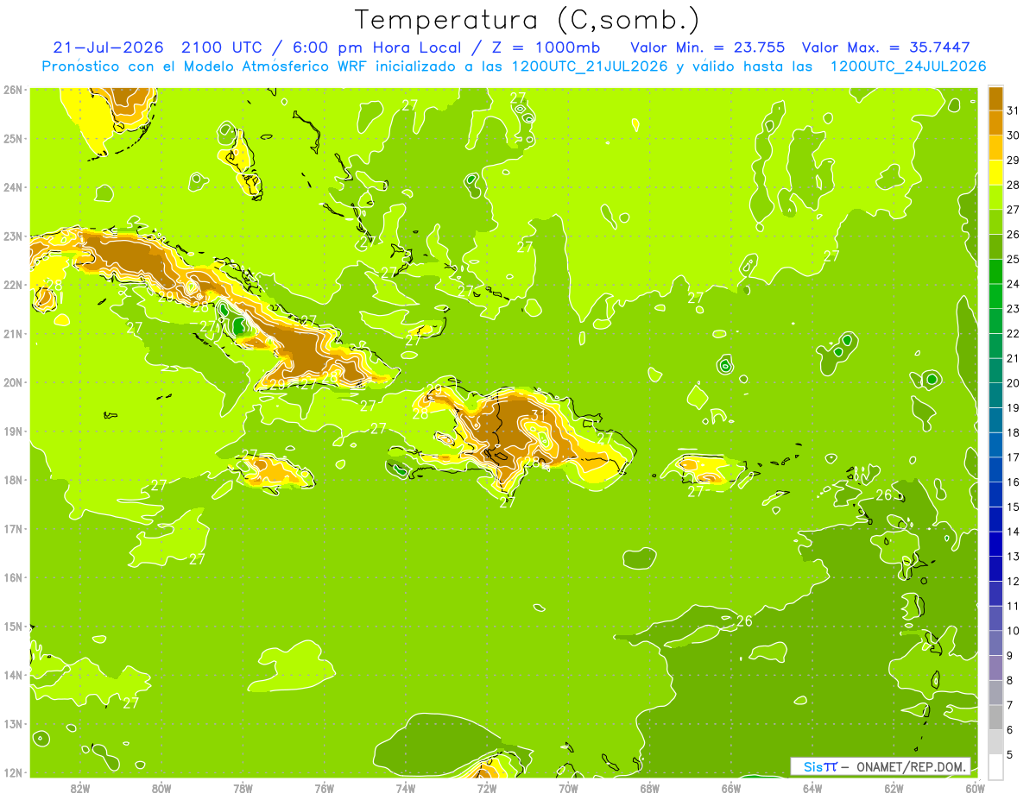Click the title "Temperatura (C,somb.)"
The width and height of the screenshot is (1036, 800).
527,20
